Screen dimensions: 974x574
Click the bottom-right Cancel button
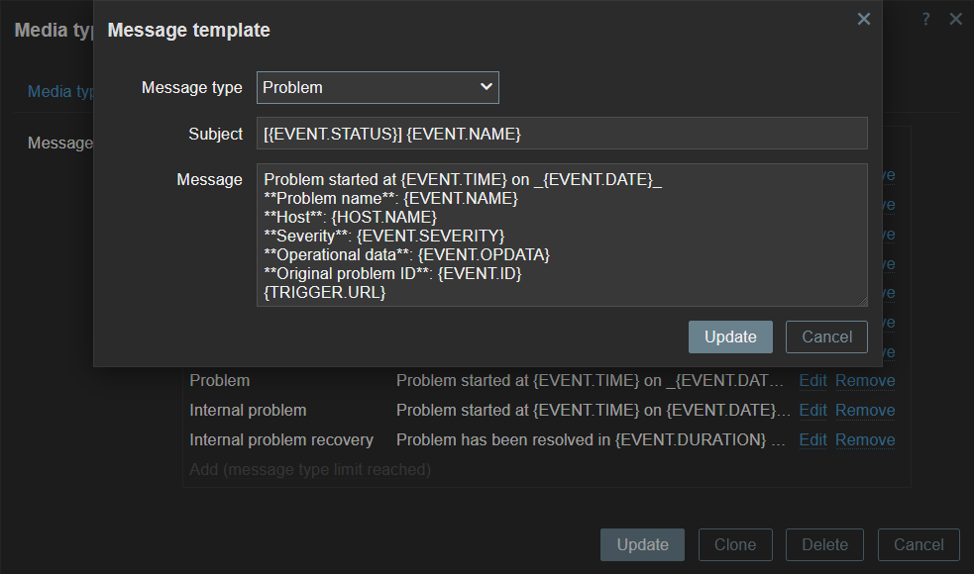(919, 544)
